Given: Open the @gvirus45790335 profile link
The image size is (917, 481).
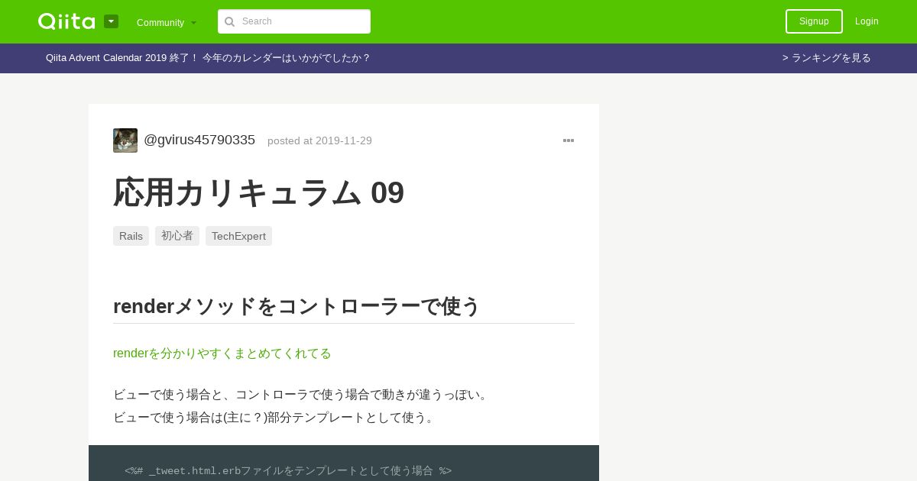Looking at the screenshot, I should point(199,140).
